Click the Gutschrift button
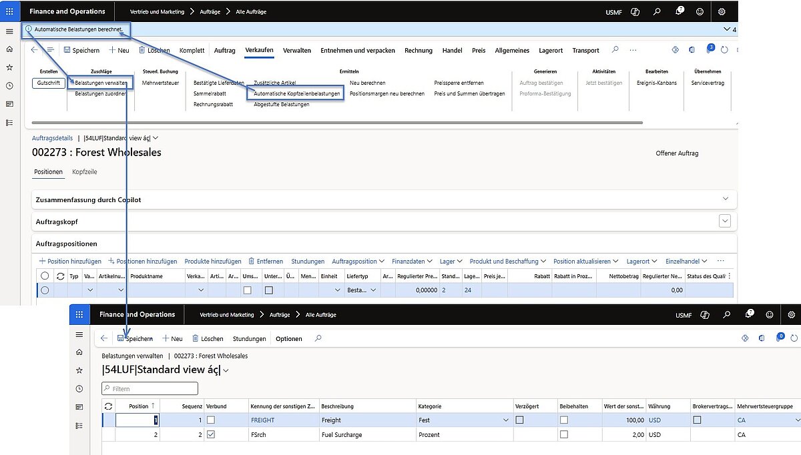Image resolution: width=801 pixels, height=455 pixels. click(x=48, y=83)
